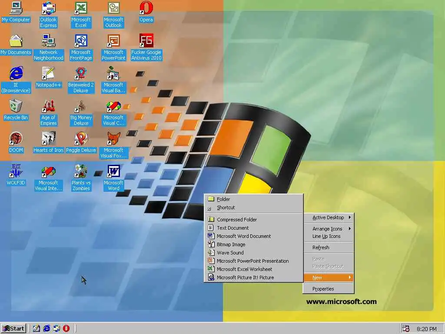Open My Computer desktop icon
This screenshot has height=334, width=445.
pyautogui.click(x=16, y=12)
